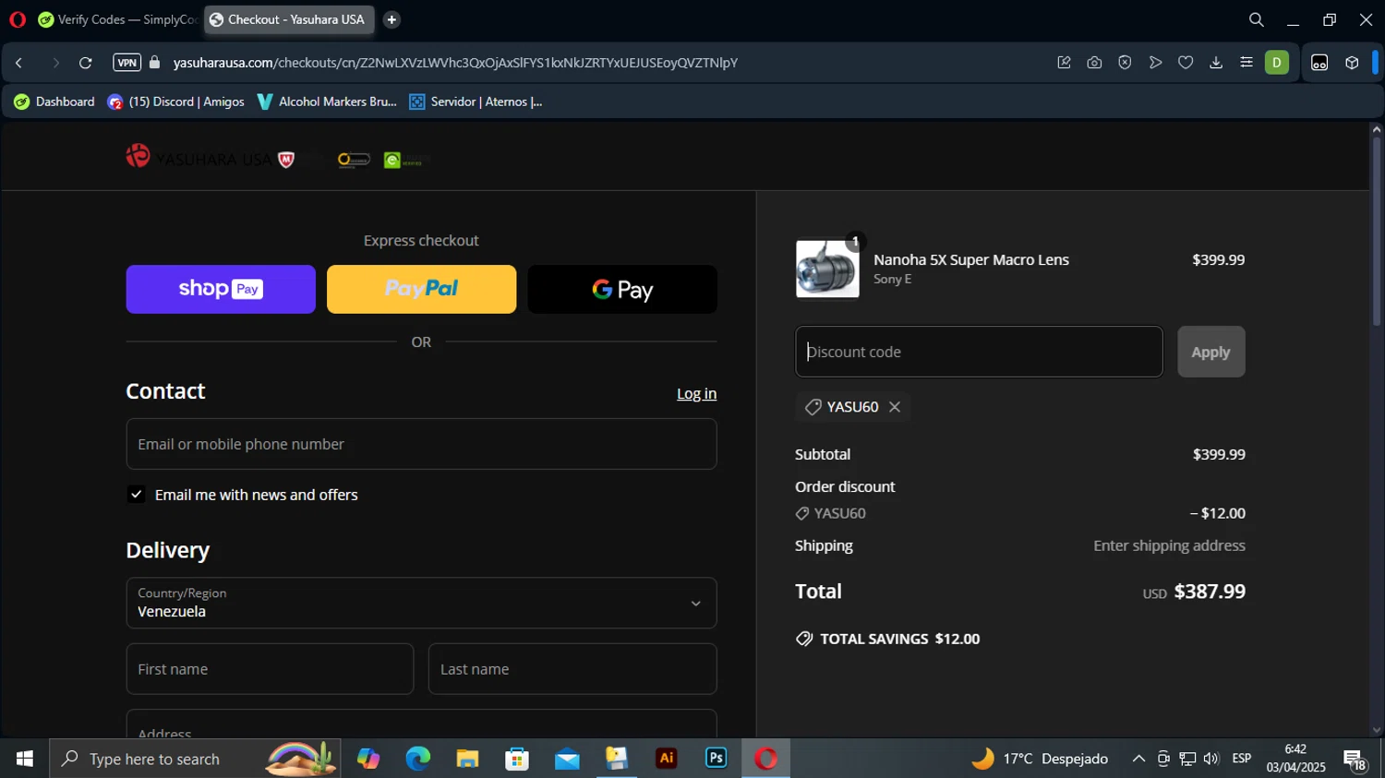This screenshot has width=1385, height=778.
Task: Focus the Email or mobile phone field
Action: pyautogui.click(x=421, y=444)
